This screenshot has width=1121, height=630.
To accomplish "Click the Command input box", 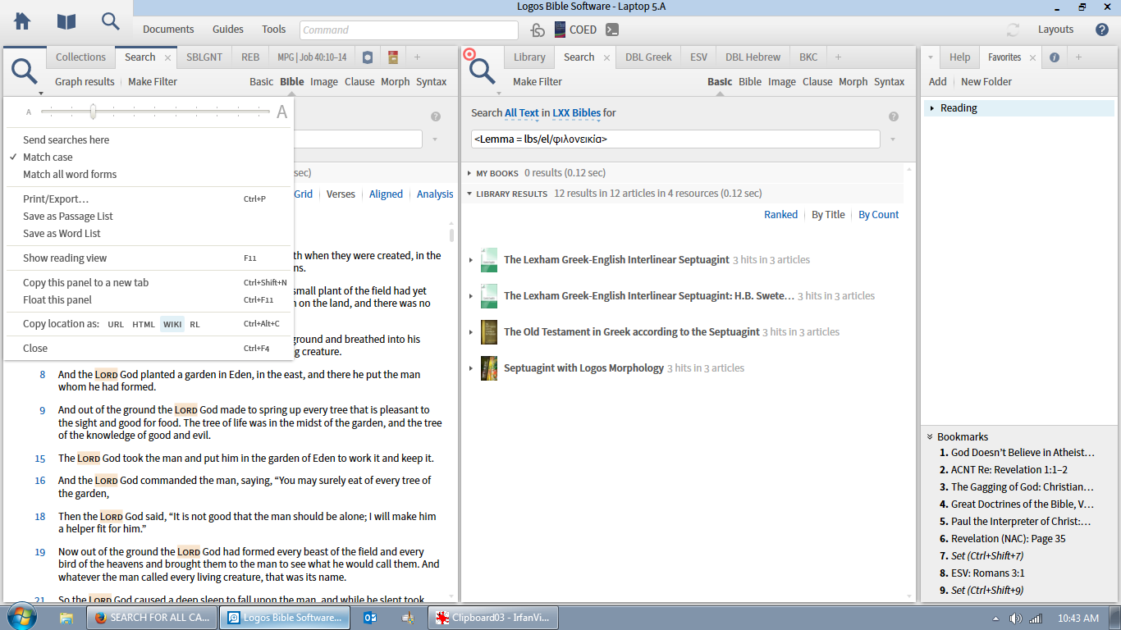I will click(409, 30).
